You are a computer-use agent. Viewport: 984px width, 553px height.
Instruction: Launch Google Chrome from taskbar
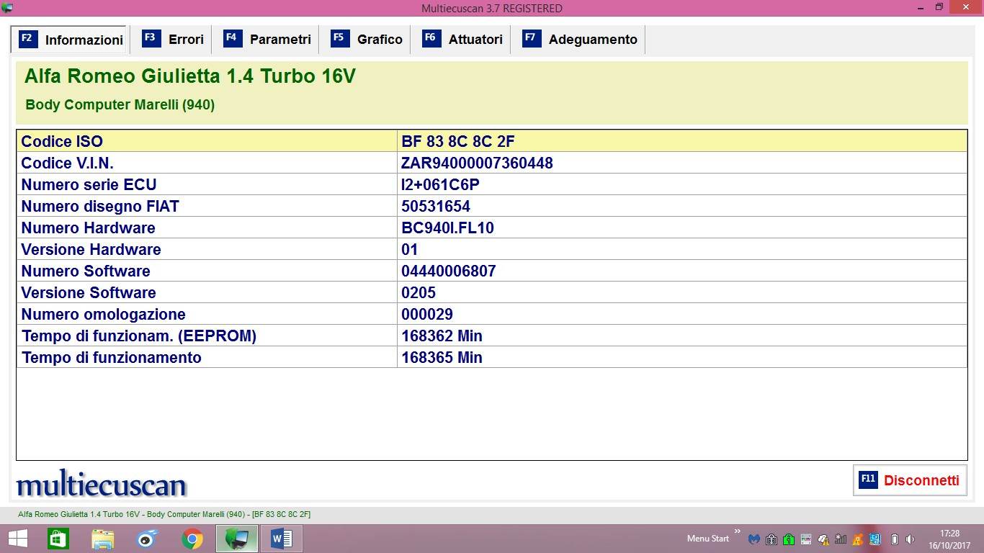tap(192, 538)
